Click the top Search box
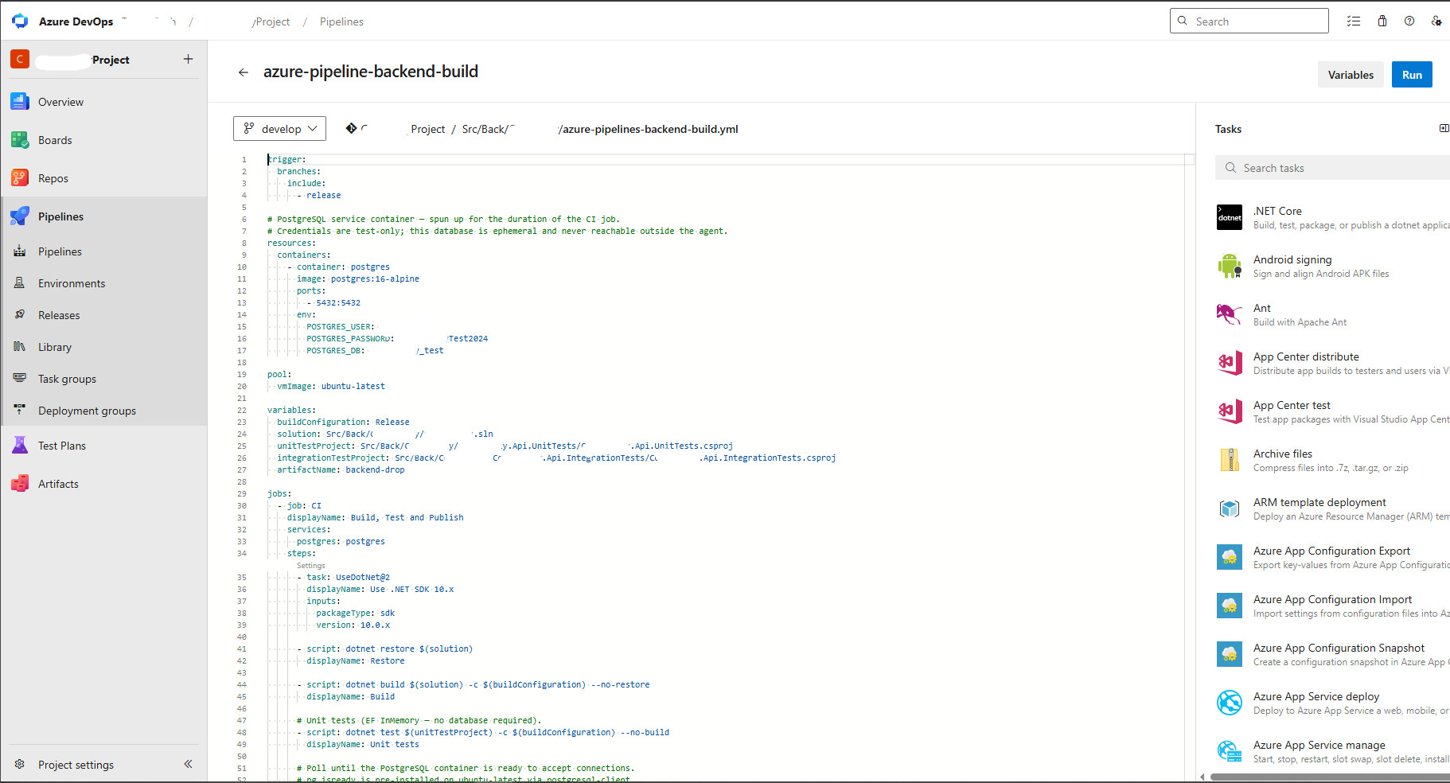 [1249, 21]
